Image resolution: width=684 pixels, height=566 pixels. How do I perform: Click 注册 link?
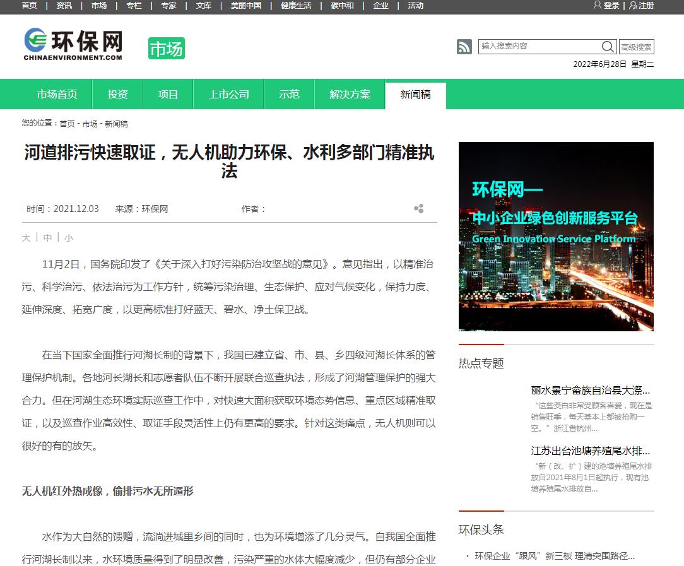click(647, 5)
